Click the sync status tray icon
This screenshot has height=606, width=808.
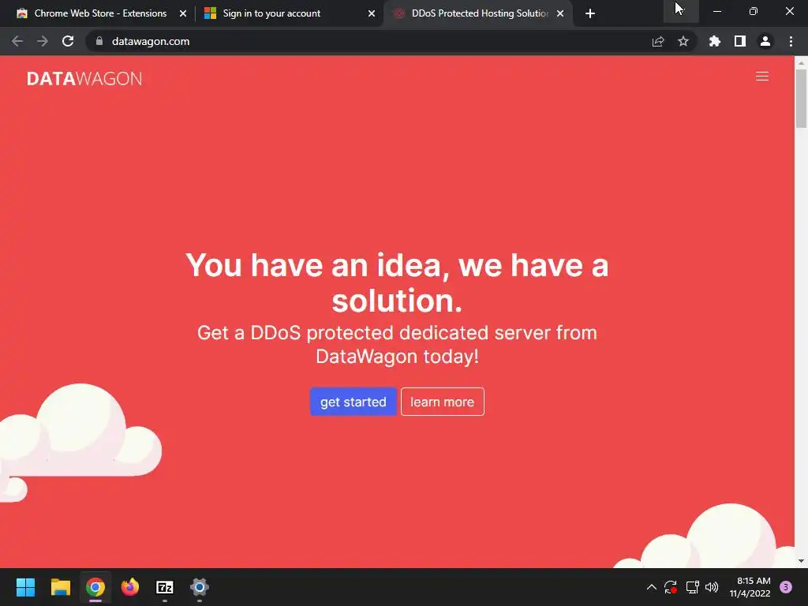coord(671,587)
